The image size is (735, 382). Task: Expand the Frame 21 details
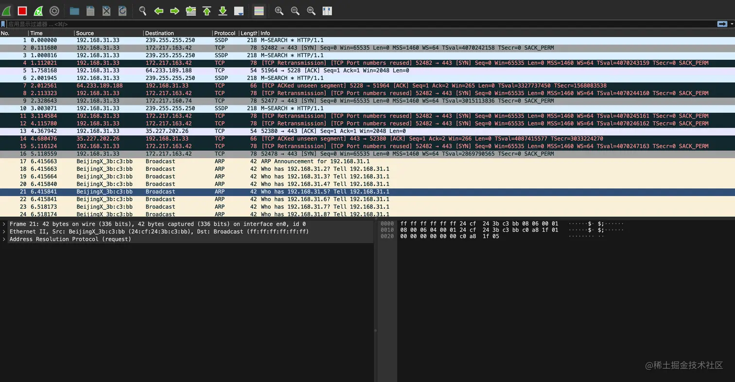(4, 224)
